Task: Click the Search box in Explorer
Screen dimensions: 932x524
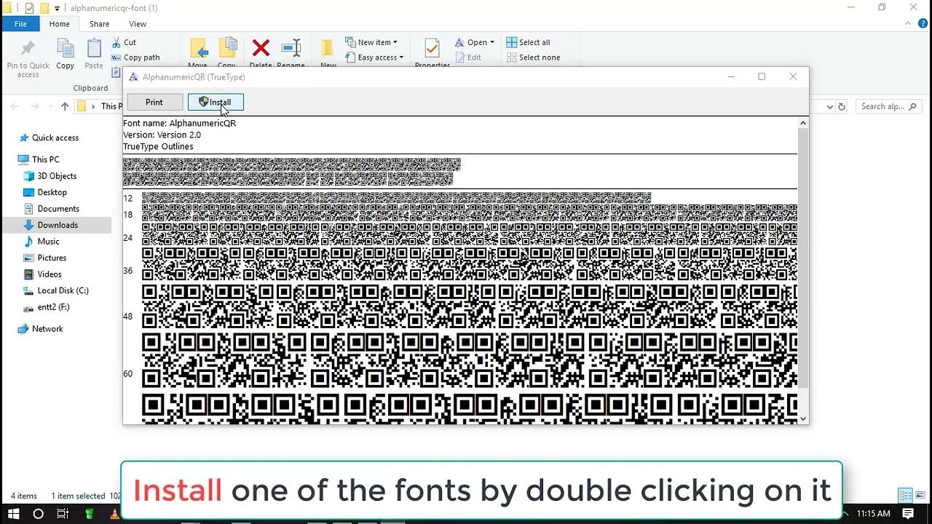Action: pyautogui.click(x=888, y=106)
